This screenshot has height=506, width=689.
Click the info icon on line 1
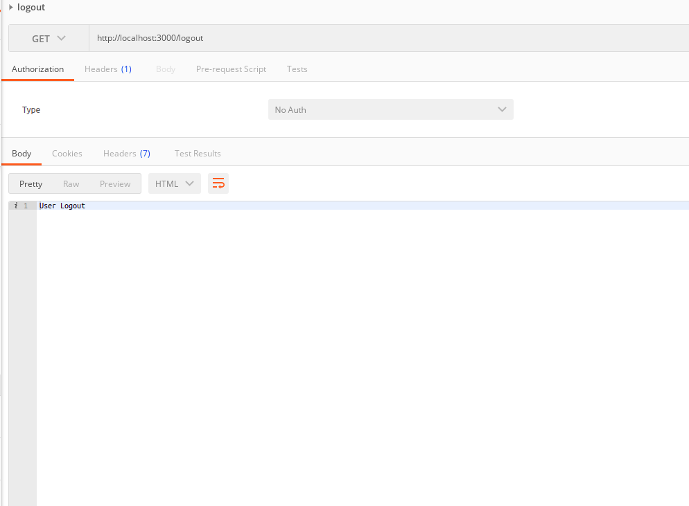[16, 206]
